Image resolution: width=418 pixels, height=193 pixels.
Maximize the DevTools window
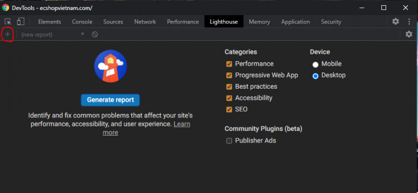384,8
